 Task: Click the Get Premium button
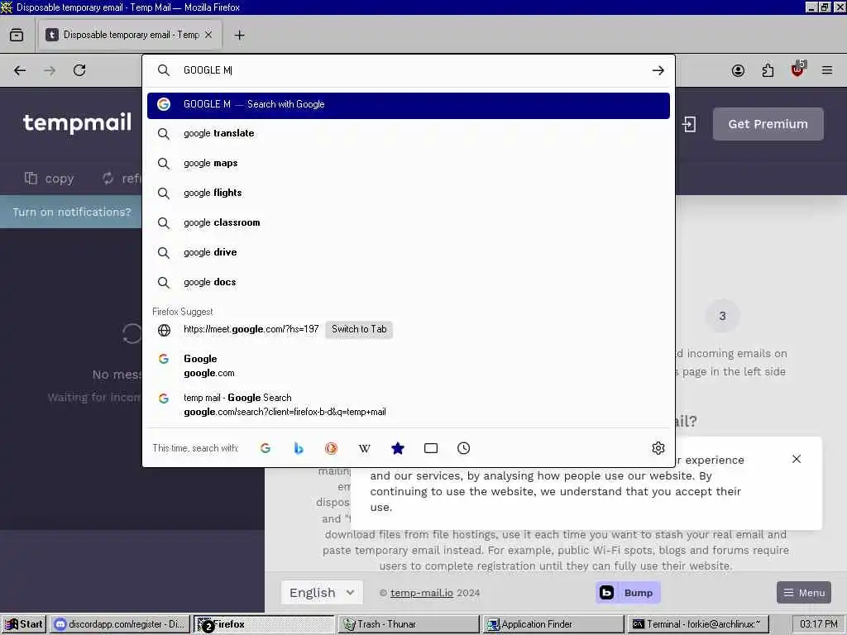pos(768,124)
